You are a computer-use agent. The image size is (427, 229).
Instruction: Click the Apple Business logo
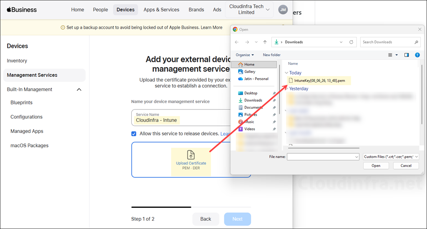pyautogui.click(x=22, y=10)
